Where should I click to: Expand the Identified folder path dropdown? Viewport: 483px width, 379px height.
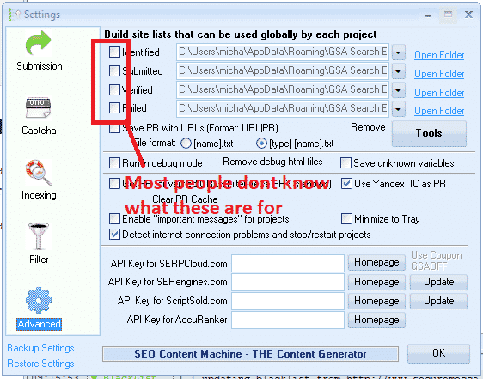[398, 52]
